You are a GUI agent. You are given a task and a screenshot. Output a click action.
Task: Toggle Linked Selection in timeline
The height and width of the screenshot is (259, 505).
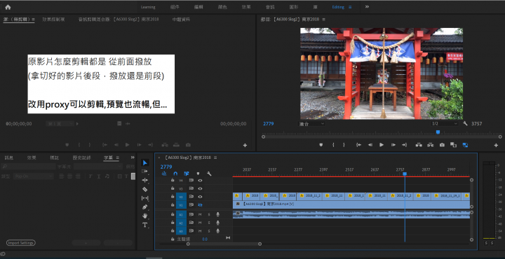pos(187,174)
